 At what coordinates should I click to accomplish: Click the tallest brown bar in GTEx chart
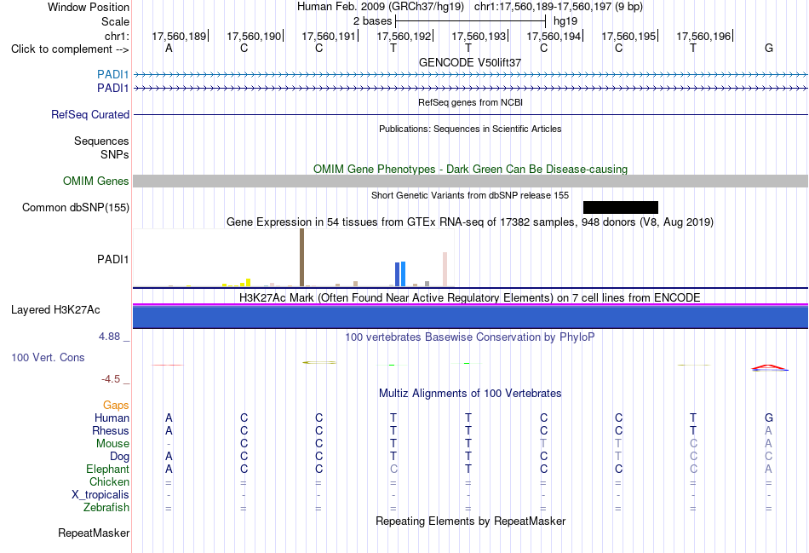point(301,257)
